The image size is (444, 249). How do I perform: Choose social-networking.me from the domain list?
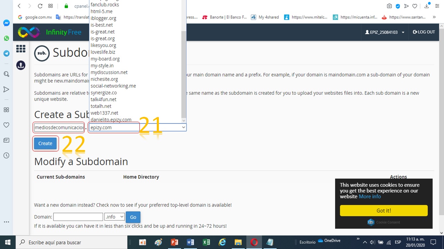point(113,86)
